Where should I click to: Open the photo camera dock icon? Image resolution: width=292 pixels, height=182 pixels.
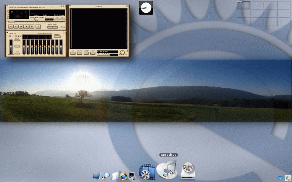pyautogui.click(x=133, y=176)
